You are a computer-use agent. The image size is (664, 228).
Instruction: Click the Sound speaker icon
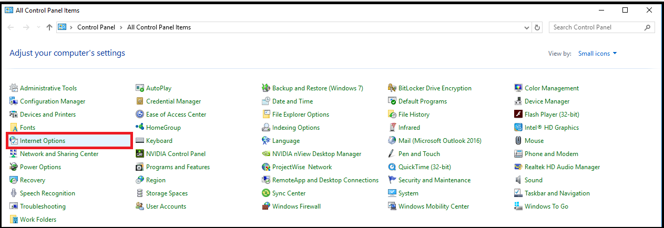(518, 180)
